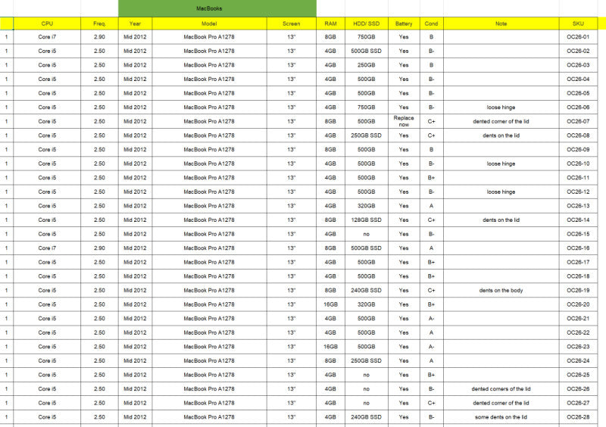This screenshot has height=427, width=606.
Task: Select the 128GB SSD cell in row OC26-14
Action: tap(367, 220)
